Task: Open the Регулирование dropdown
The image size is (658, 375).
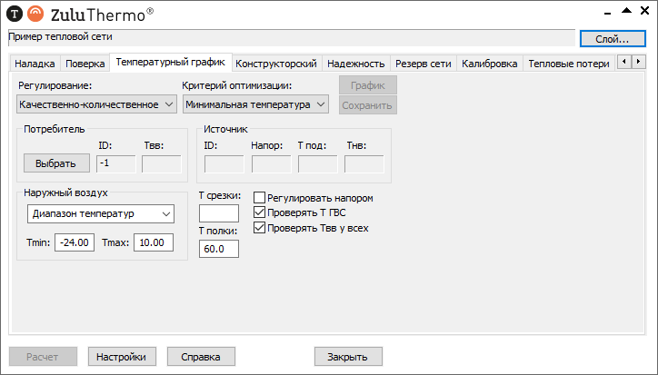Action: (96, 104)
